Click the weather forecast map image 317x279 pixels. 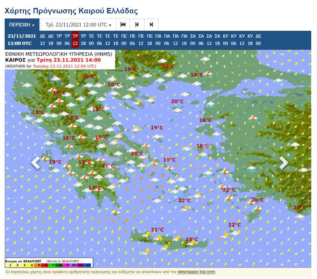[158, 159]
